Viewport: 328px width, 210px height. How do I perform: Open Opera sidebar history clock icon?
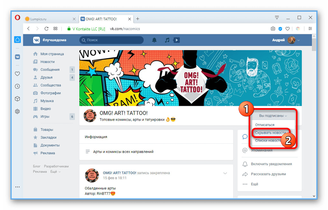18,86
